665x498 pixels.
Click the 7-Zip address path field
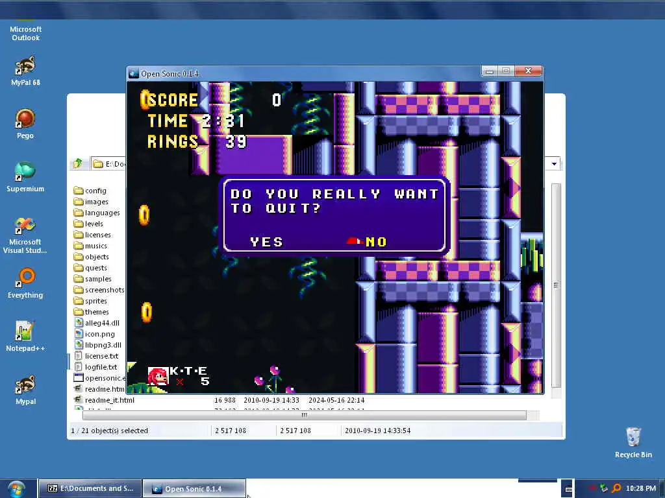(x=108, y=164)
